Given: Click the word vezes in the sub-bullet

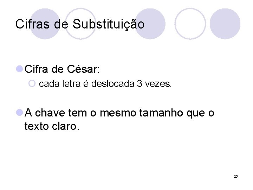Looking at the screenshot, I should [x=157, y=84].
